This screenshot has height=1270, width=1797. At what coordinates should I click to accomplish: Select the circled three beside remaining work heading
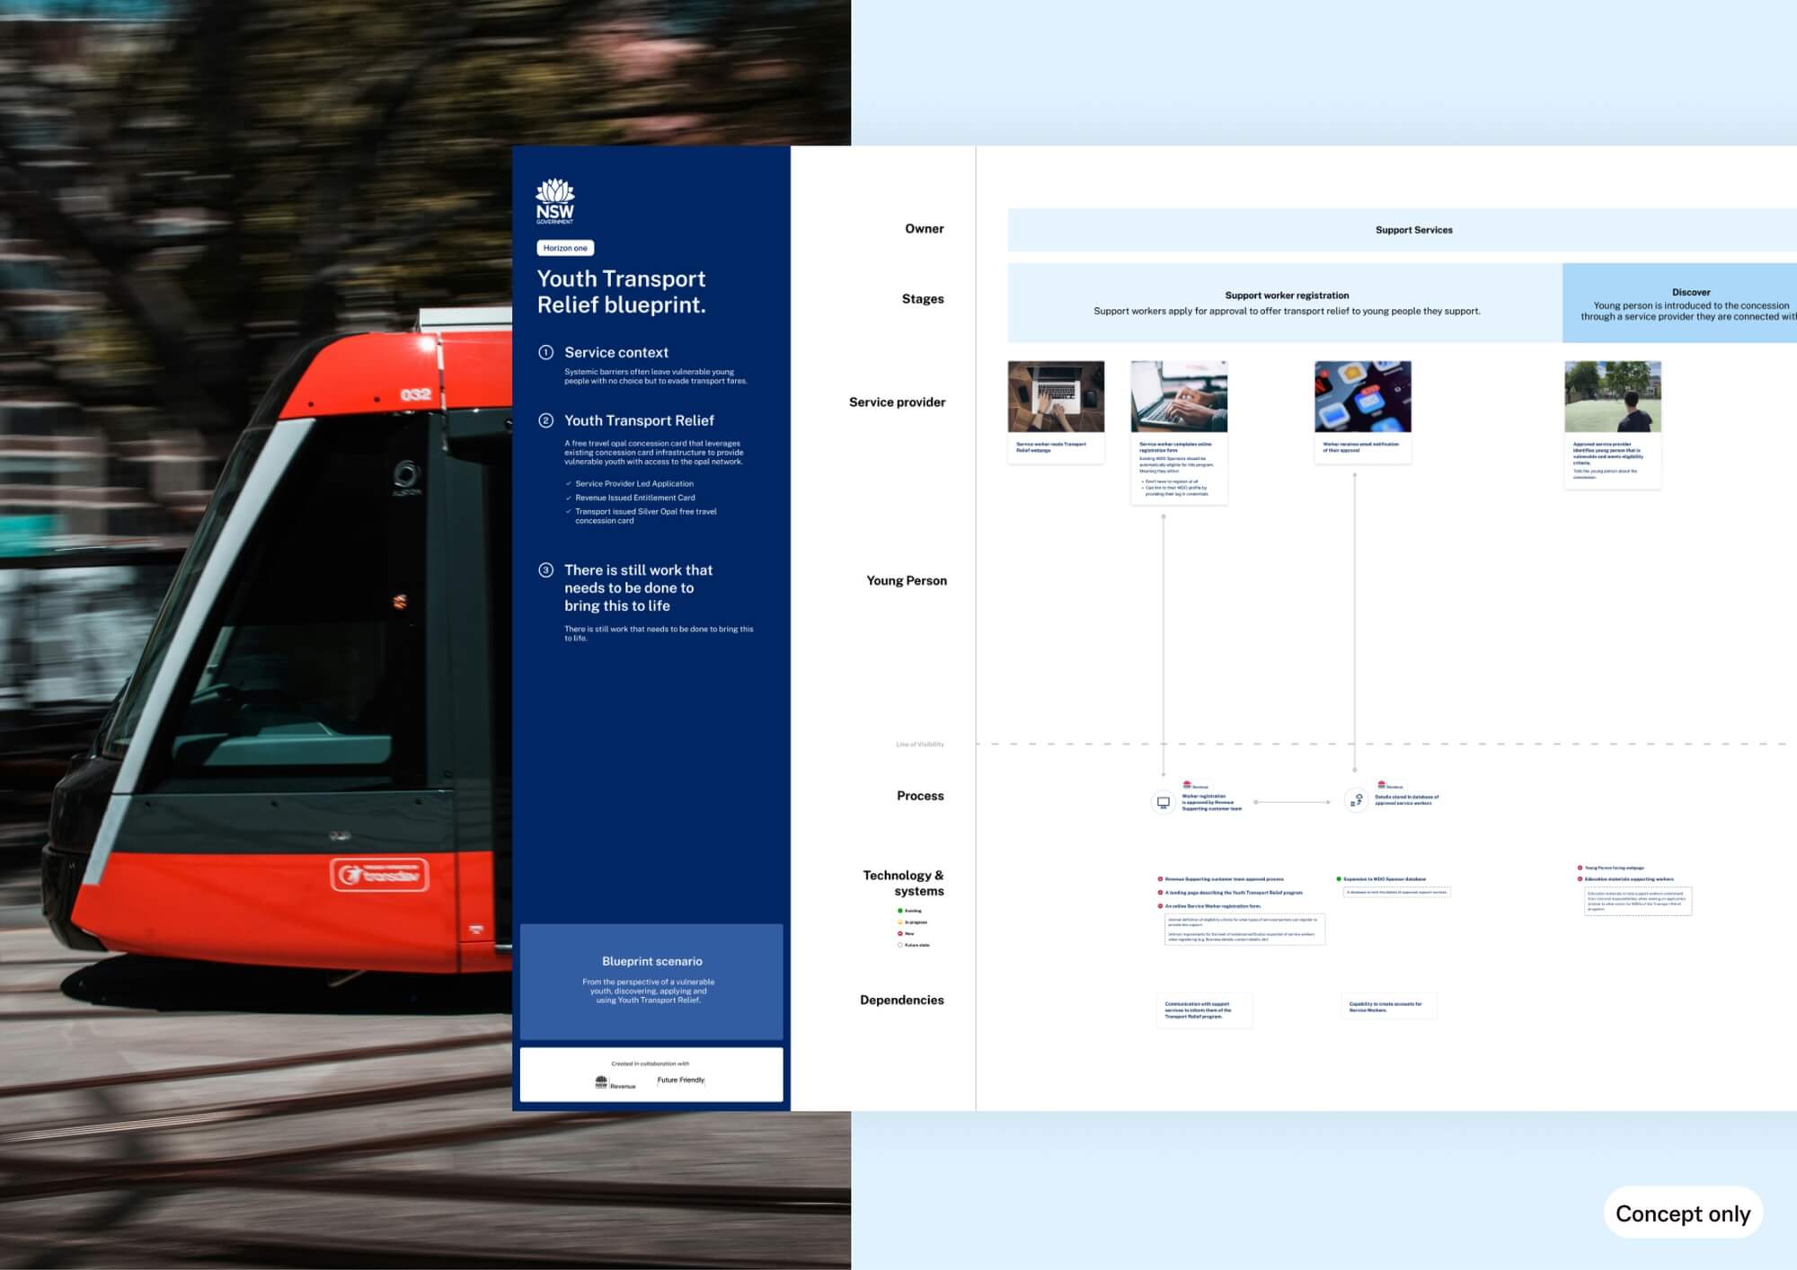coord(545,570)
